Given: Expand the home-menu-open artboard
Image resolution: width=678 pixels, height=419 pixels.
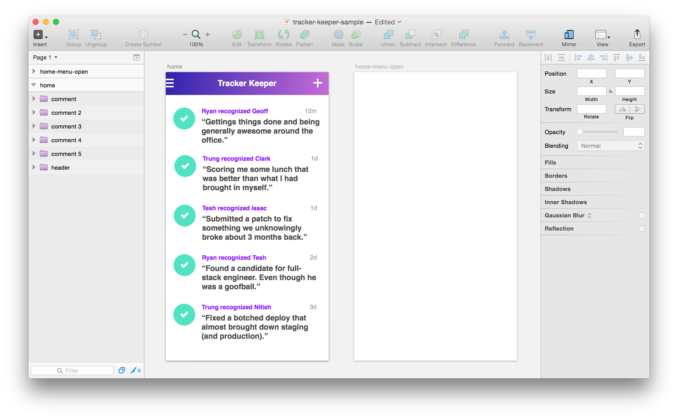Looking at the screenshot, I should pyautogui.click(x=34, y=72).
